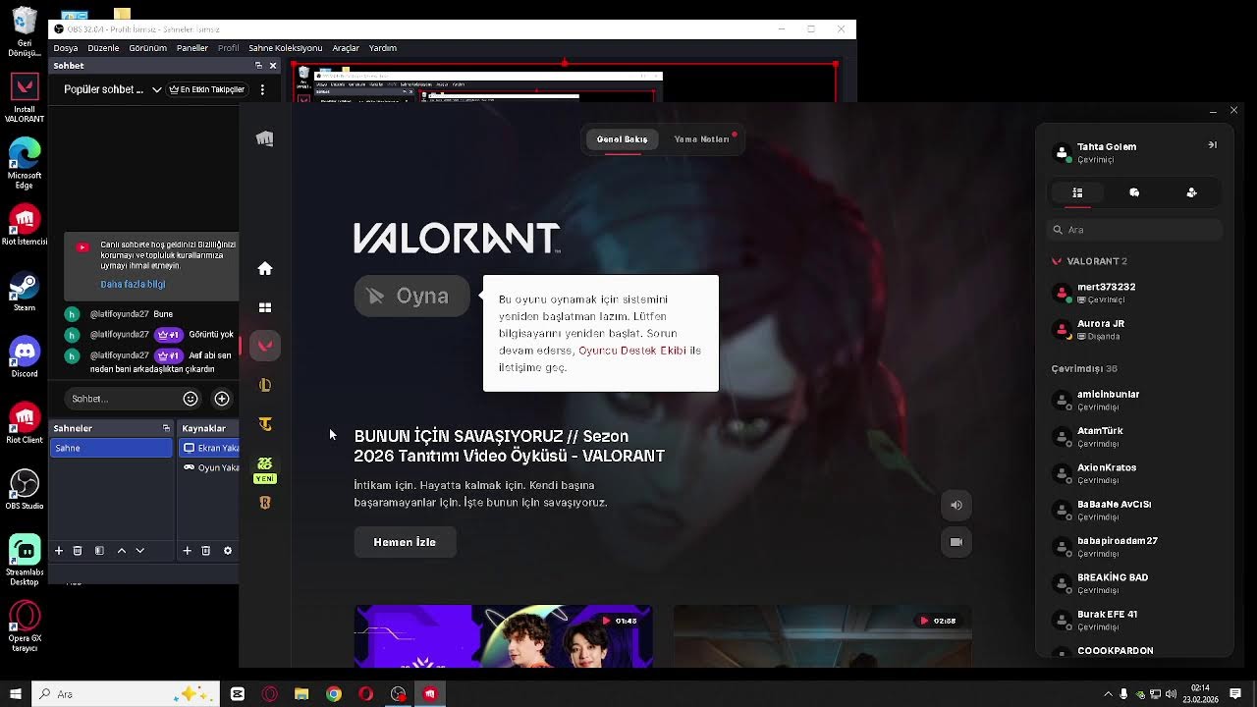Select Ekran Yakalama source
The height and width of the screenshot is (707, 1257).
tap(210, 448)
